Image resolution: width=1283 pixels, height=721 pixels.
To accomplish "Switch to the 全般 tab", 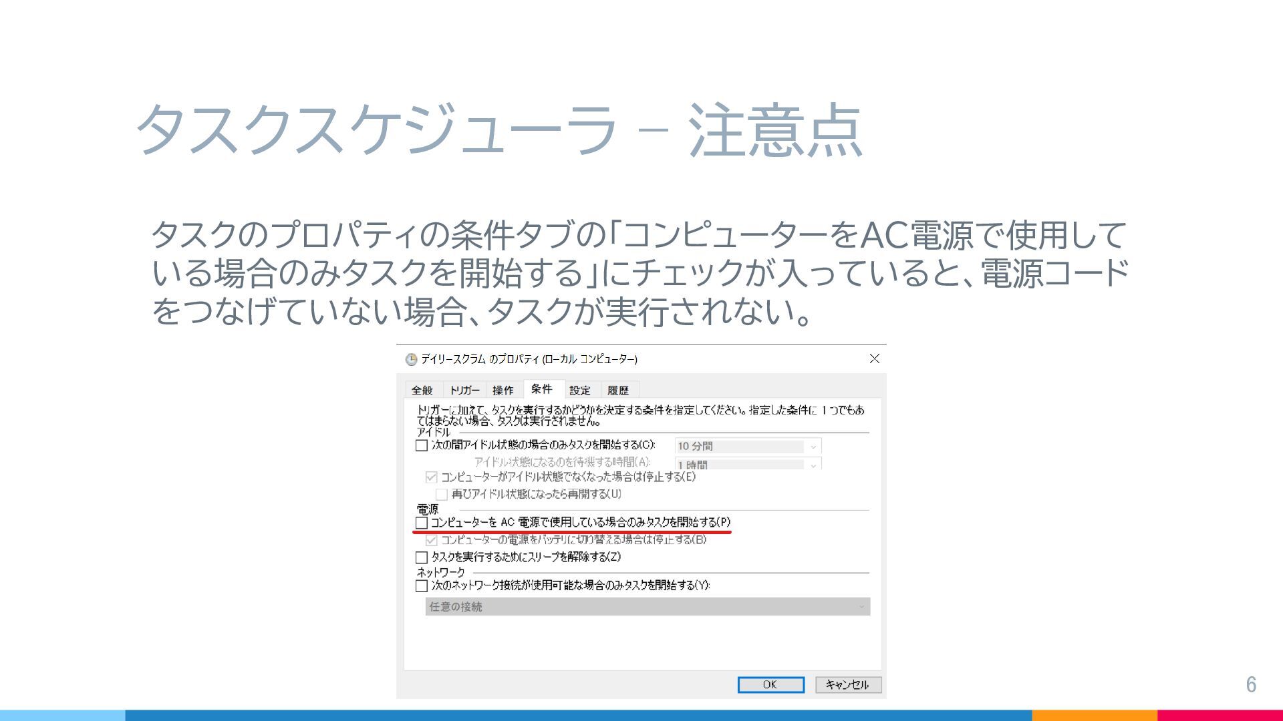I will coord(422,391).
